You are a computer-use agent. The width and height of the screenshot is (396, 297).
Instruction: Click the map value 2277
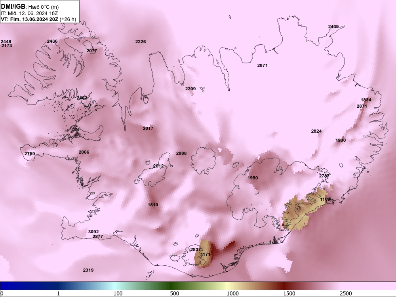point(98,236)
